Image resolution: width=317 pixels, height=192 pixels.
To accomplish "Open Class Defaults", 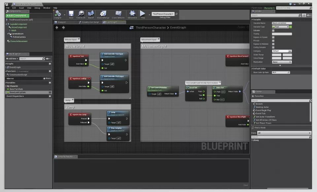I will (118, 15).
